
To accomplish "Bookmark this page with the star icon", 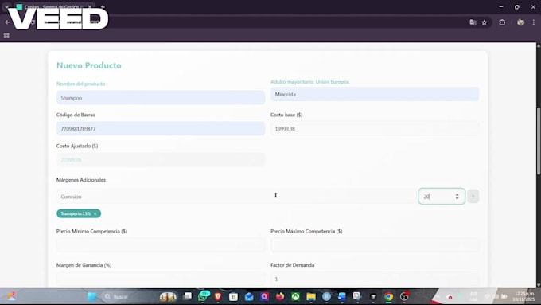I will tap(485, 22).
